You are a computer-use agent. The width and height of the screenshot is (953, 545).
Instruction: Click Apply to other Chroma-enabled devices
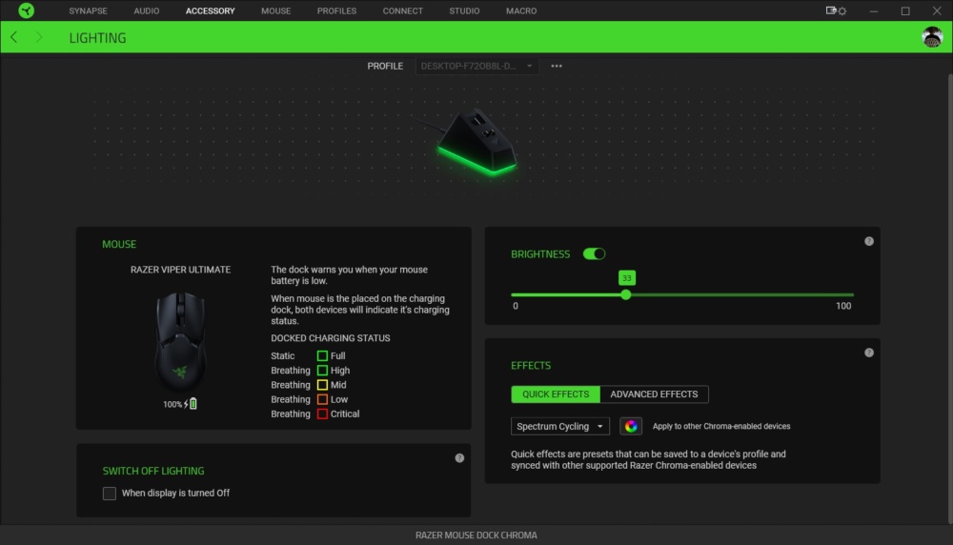tap(721, 427)
